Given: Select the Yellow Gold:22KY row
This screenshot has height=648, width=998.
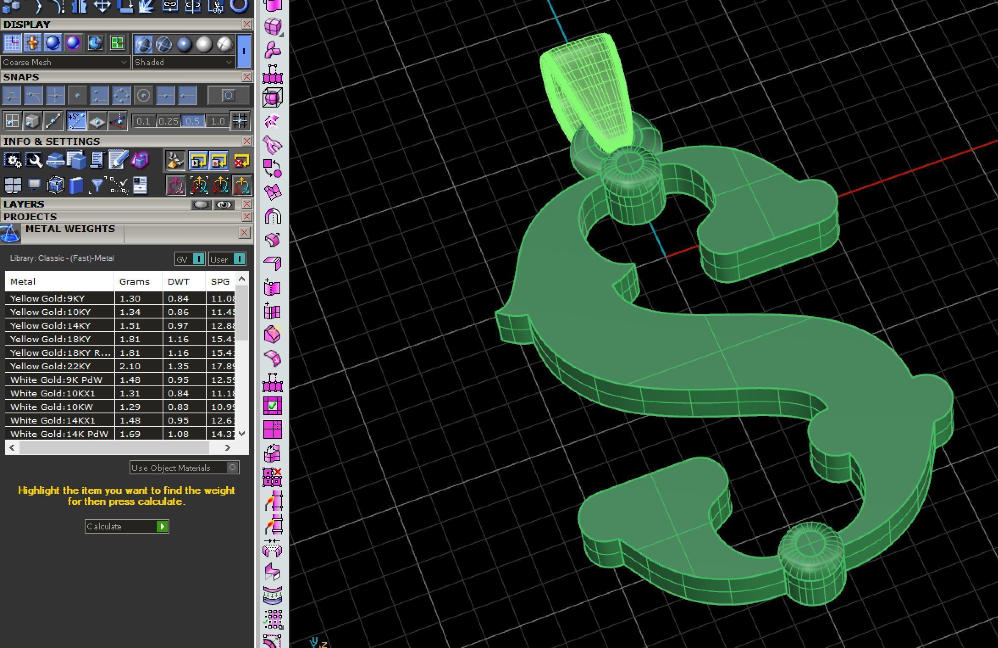Looking at the screenshot, I should click(x=120, y=366).
